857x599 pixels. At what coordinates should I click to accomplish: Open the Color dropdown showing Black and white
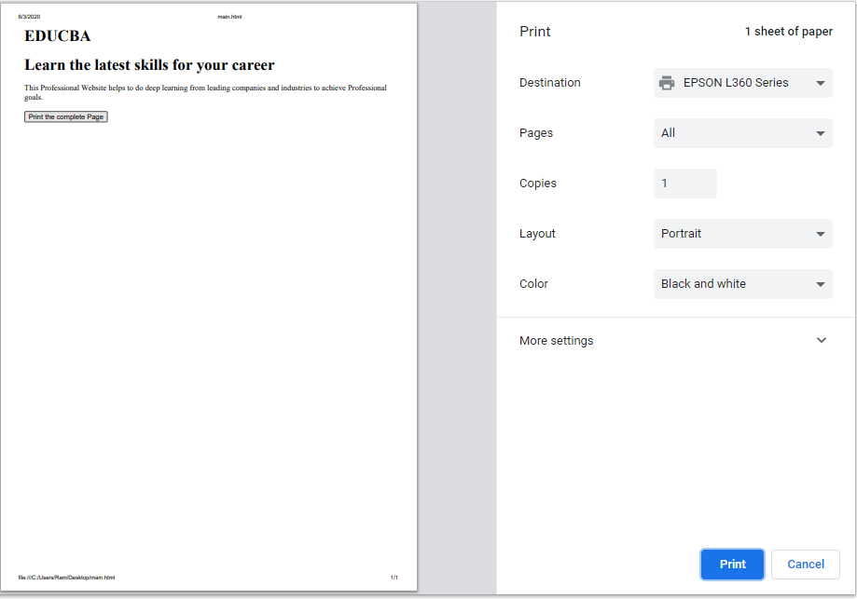click(743, 284)
